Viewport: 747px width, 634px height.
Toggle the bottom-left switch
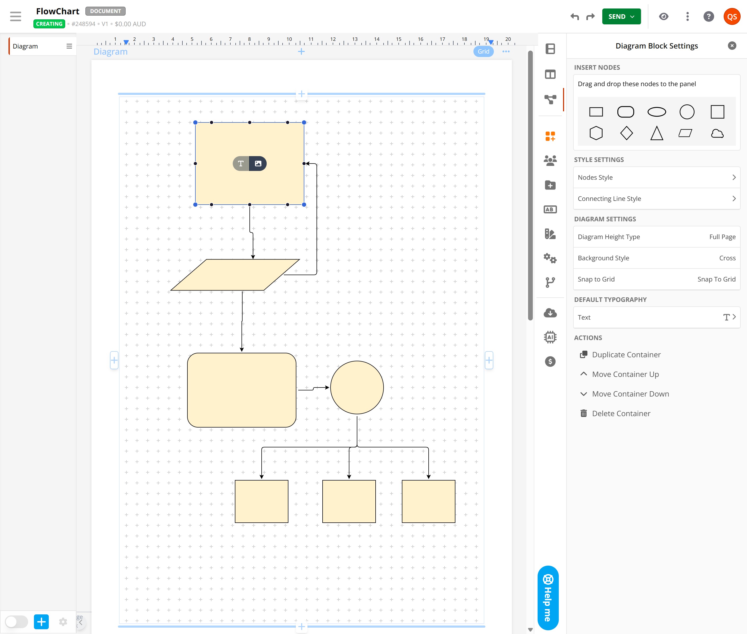click(16, 622)
